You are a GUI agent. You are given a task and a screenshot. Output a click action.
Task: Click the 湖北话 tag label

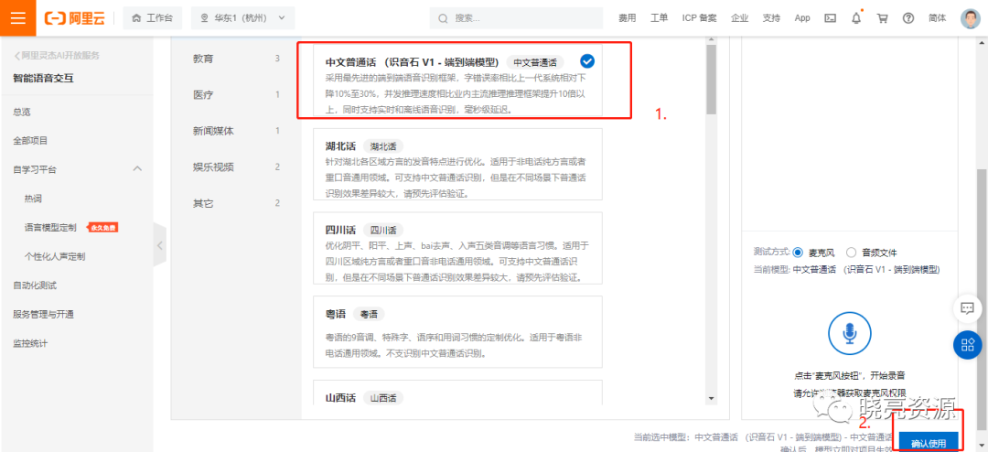(383, 146)
